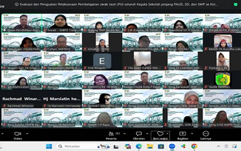Click the 'EDY SUGIANOR_SDN' name label
The image size is (241, 151).
[143, 125]
